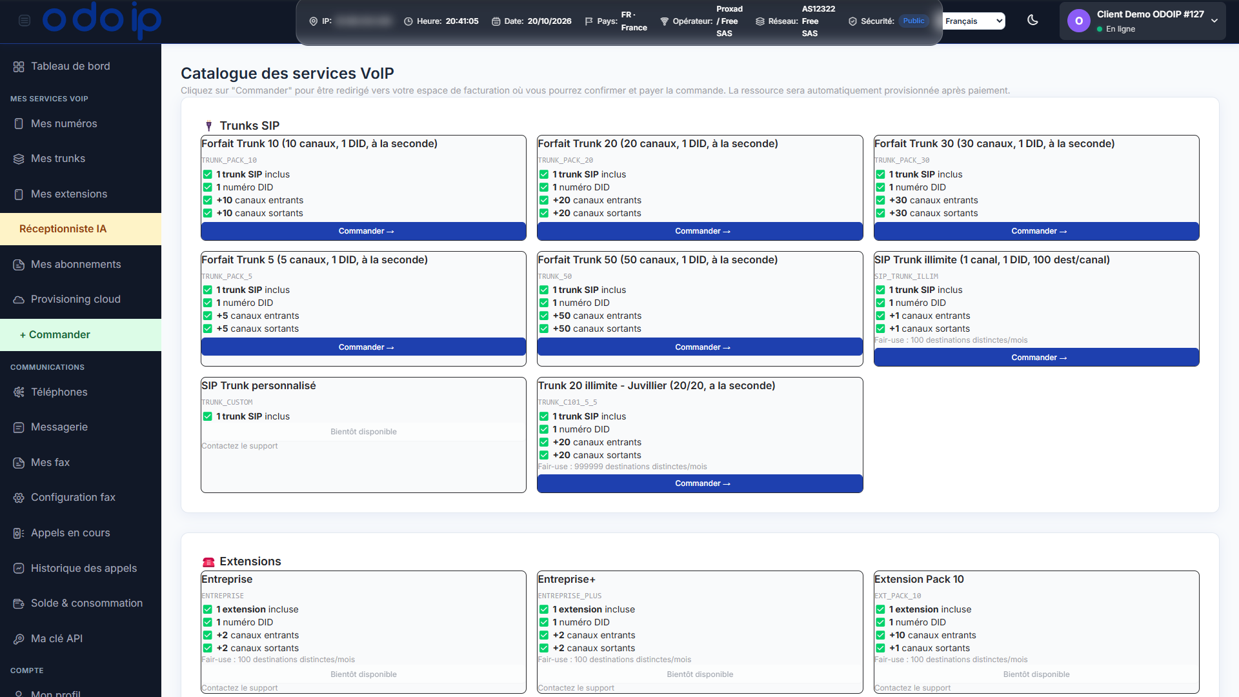This screenshot has width=1239, height=697.
Task: Click the '+50 canaux entrants' line
Action: pos(597,316)
